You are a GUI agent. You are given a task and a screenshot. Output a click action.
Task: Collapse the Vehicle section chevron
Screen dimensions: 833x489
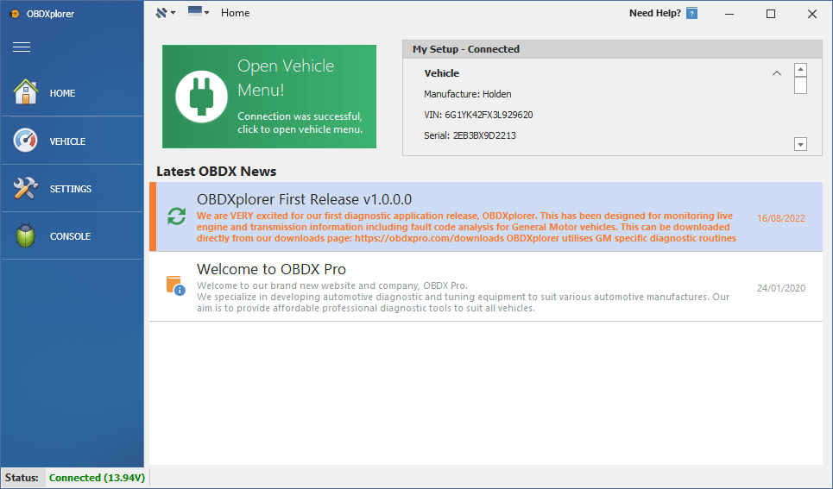tap(777, 73)
